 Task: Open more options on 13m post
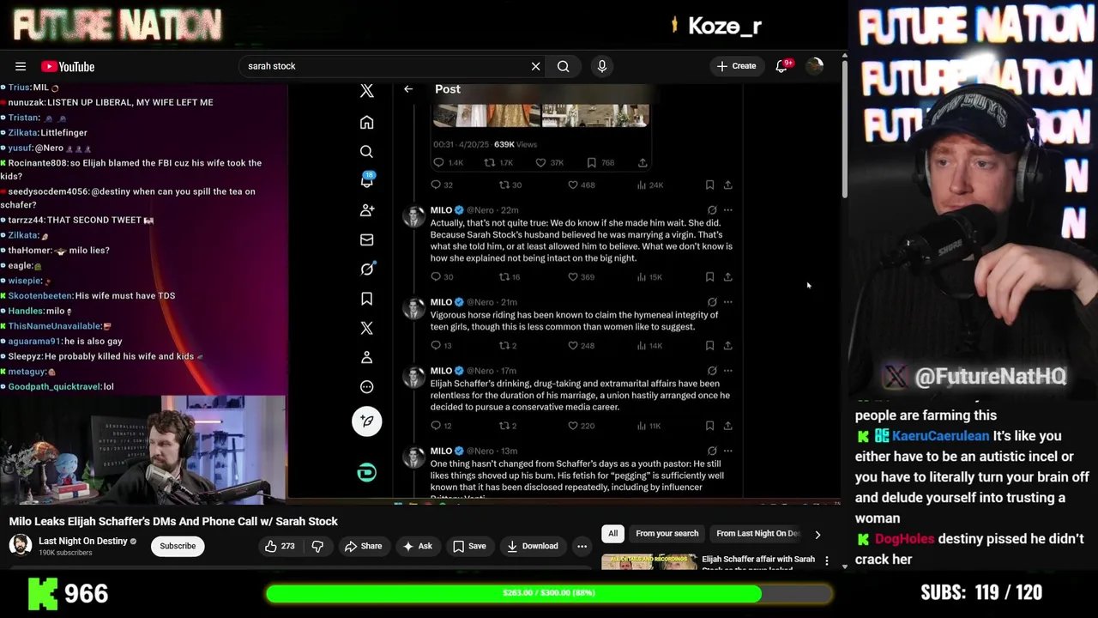[728, 451]
